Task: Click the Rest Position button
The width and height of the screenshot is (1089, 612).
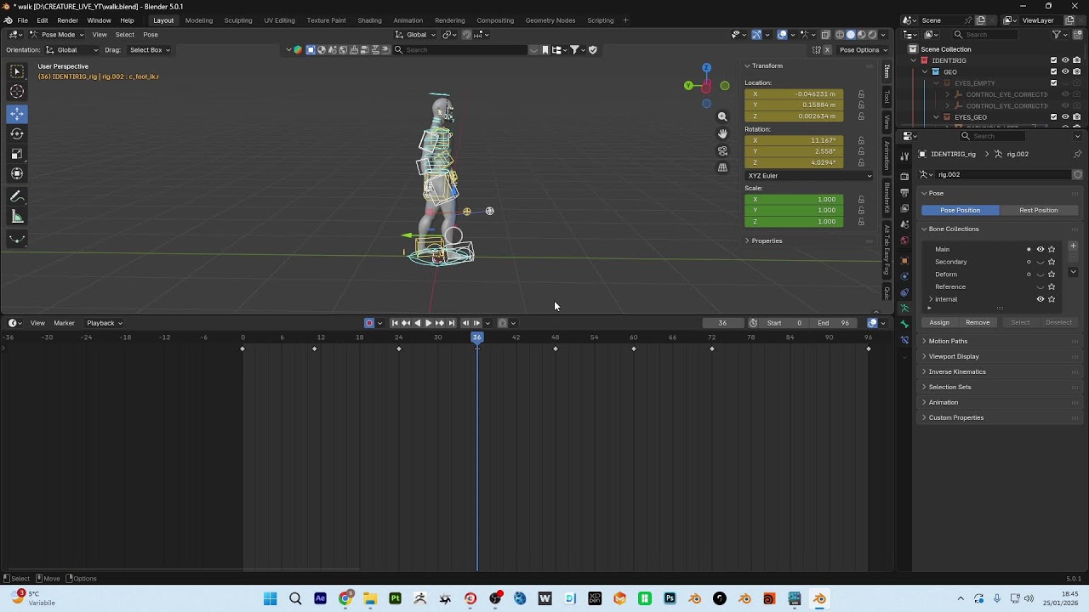Action: click(1038, 210)
